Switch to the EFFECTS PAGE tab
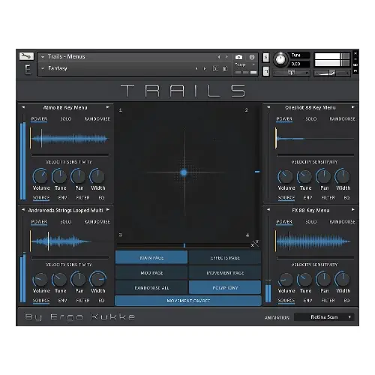375x375 pixels. 225,258
